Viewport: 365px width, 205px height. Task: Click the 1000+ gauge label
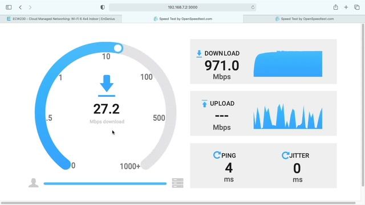[130, 166]
